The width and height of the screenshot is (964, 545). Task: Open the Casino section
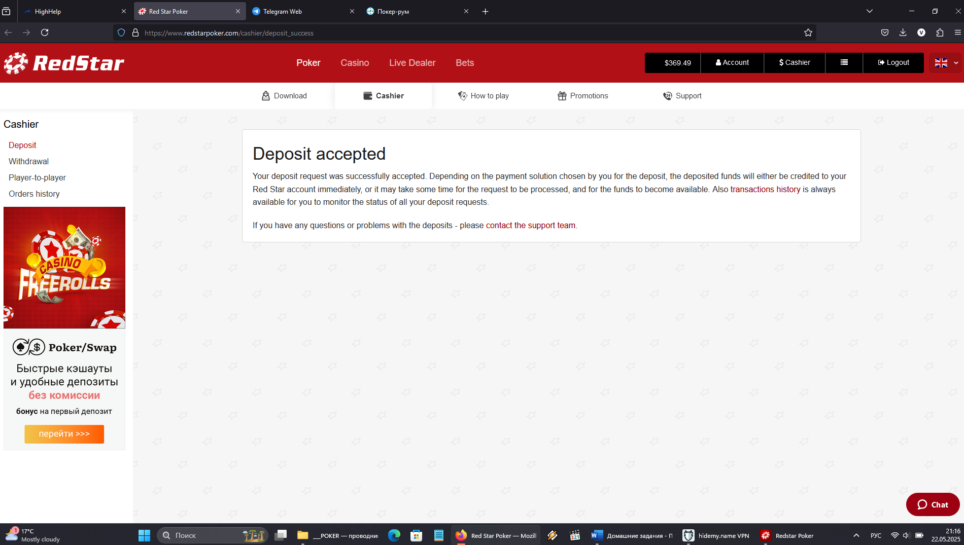point(355,63)
